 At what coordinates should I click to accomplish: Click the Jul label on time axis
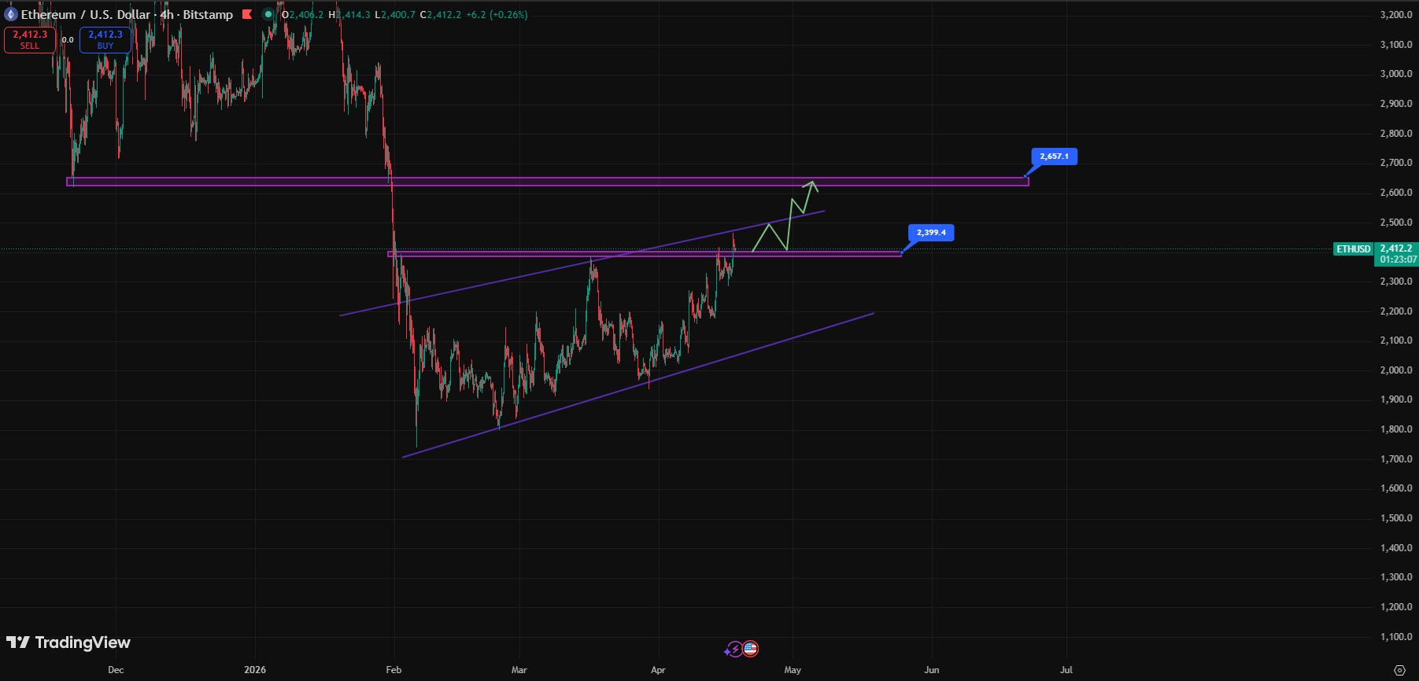click(x=1066, y=670)
